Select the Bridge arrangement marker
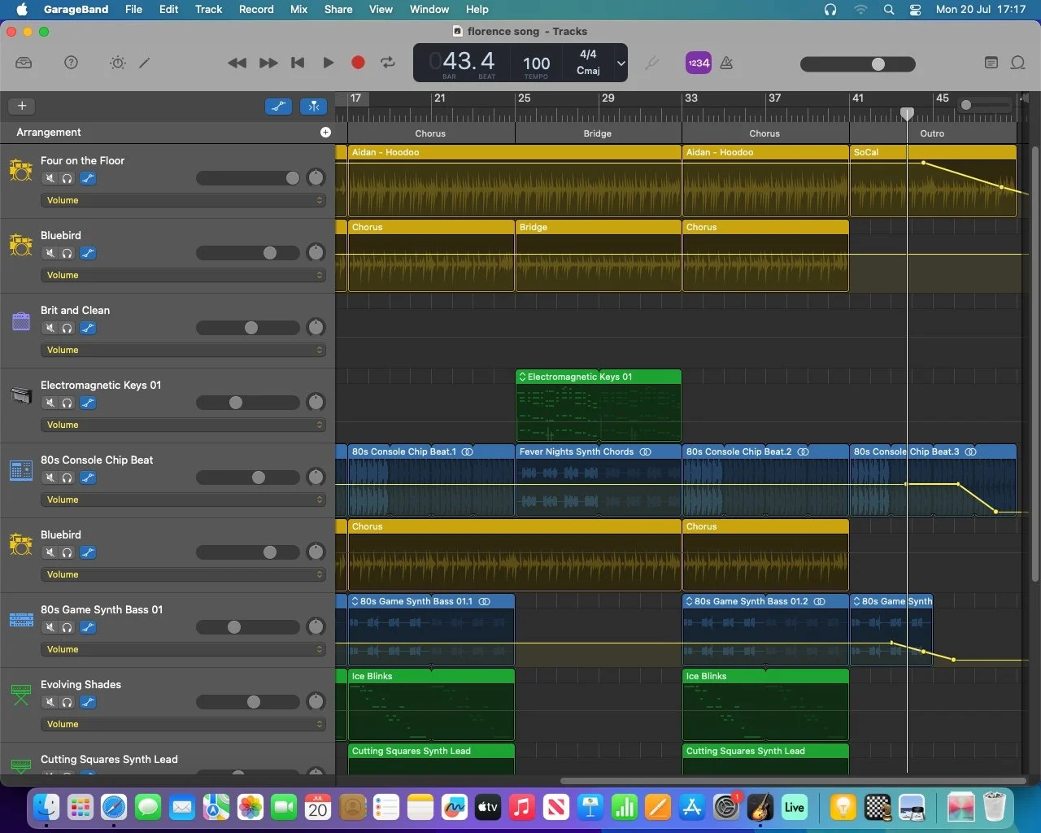This screenshot has width=1041, height=833. [x=598, y=133]
